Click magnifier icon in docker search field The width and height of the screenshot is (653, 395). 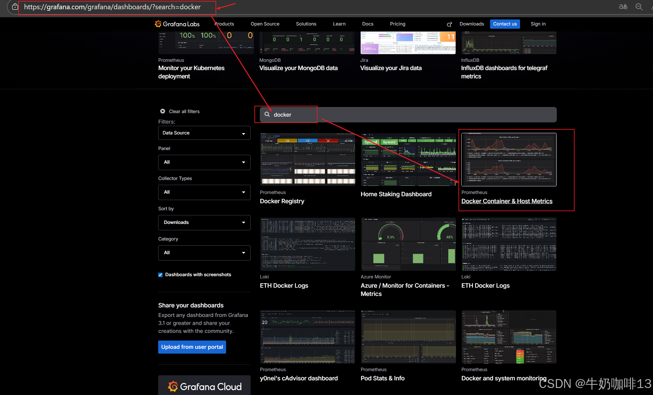267,114
